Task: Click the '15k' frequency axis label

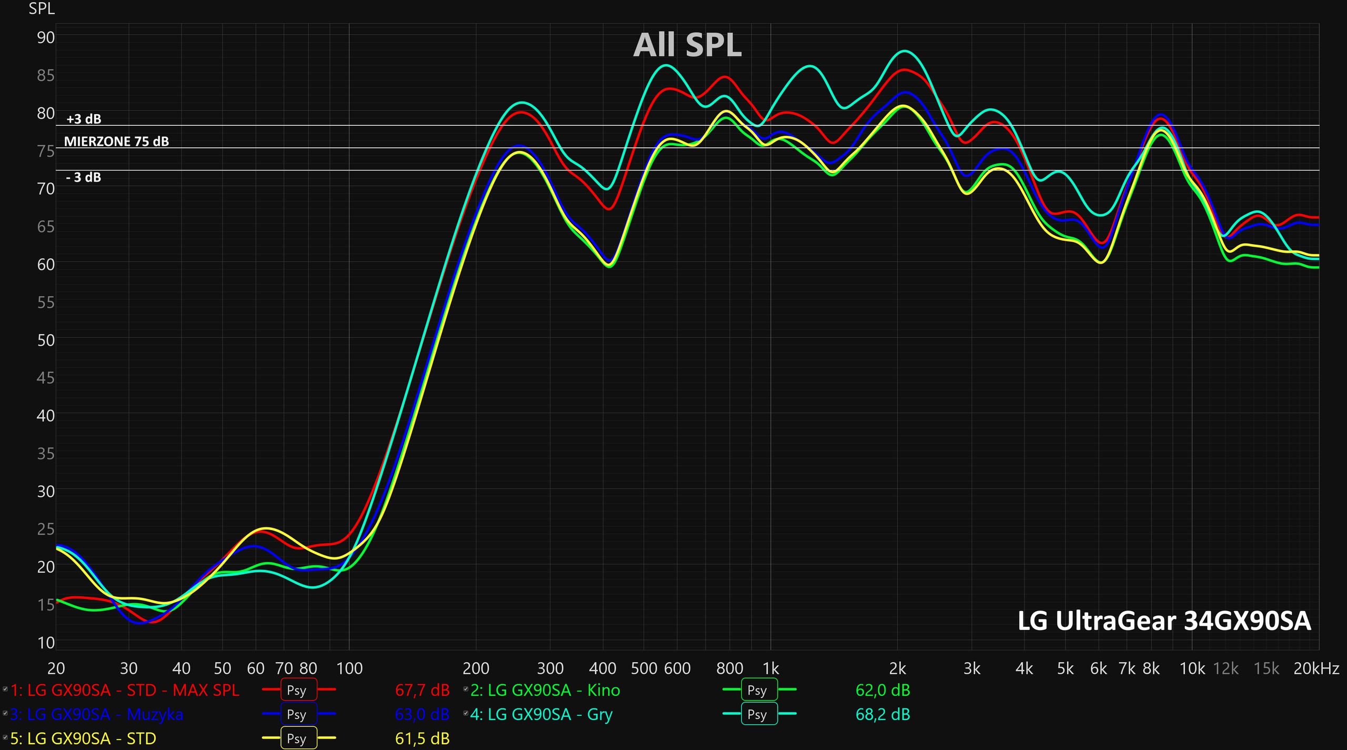Action: tap(1266, 668)
